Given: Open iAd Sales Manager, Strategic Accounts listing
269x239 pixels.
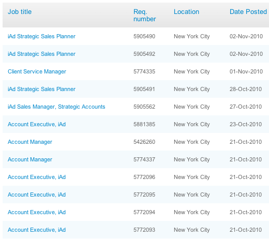Looking at the screenshot, I should point(56,107).
